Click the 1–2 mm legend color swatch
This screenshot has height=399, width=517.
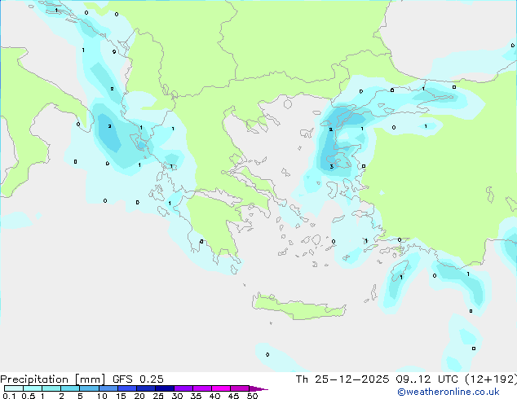point(51,388)
